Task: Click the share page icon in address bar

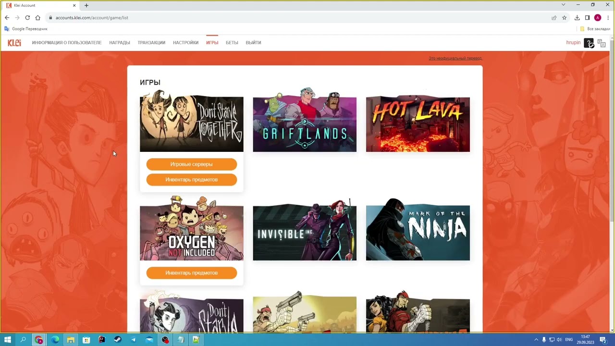Action: click(554, 18)
